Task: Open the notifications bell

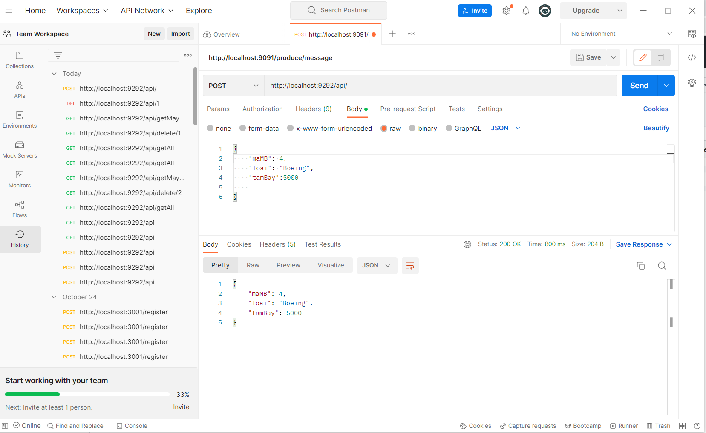Action: click(x=526, y=11)
